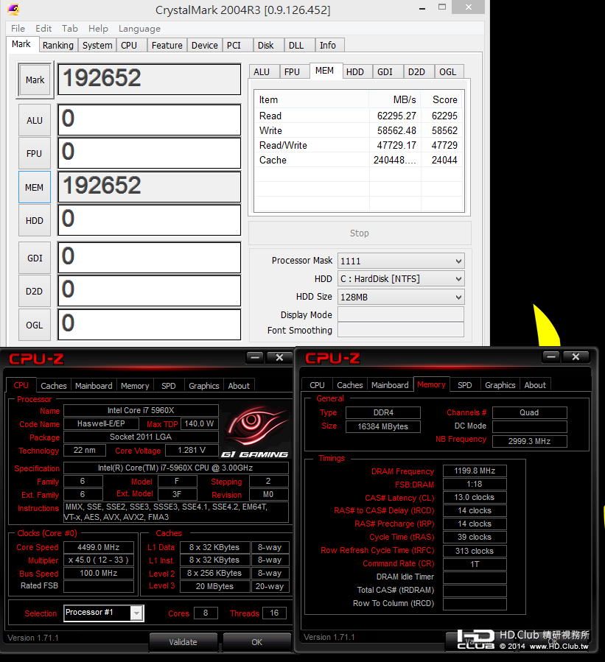Click the Stop button
The image size is (605, 662).
(x=360, y=233)
